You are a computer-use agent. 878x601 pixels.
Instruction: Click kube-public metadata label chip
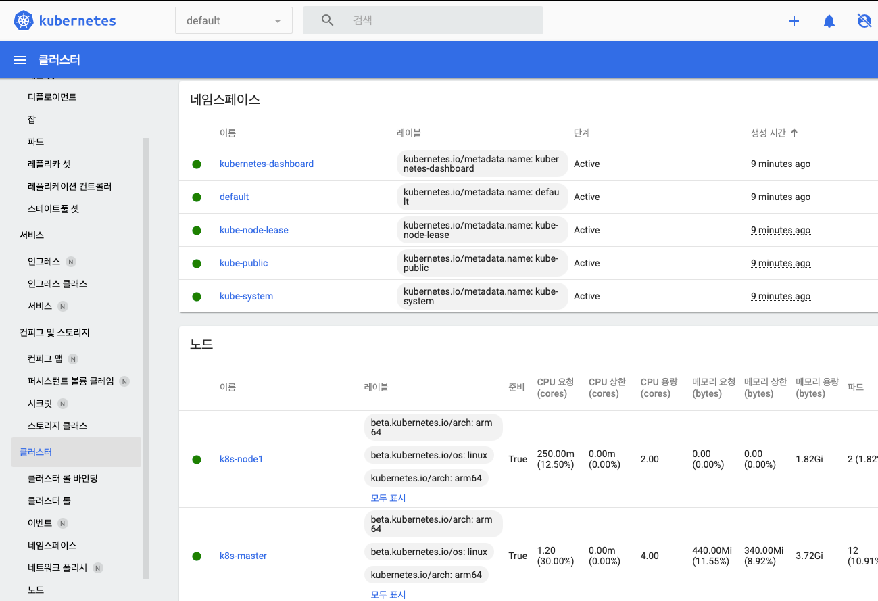pos(483,264)
